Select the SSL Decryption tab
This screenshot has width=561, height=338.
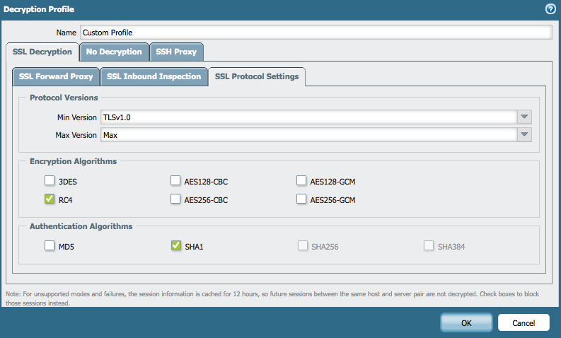click(42, 52)
